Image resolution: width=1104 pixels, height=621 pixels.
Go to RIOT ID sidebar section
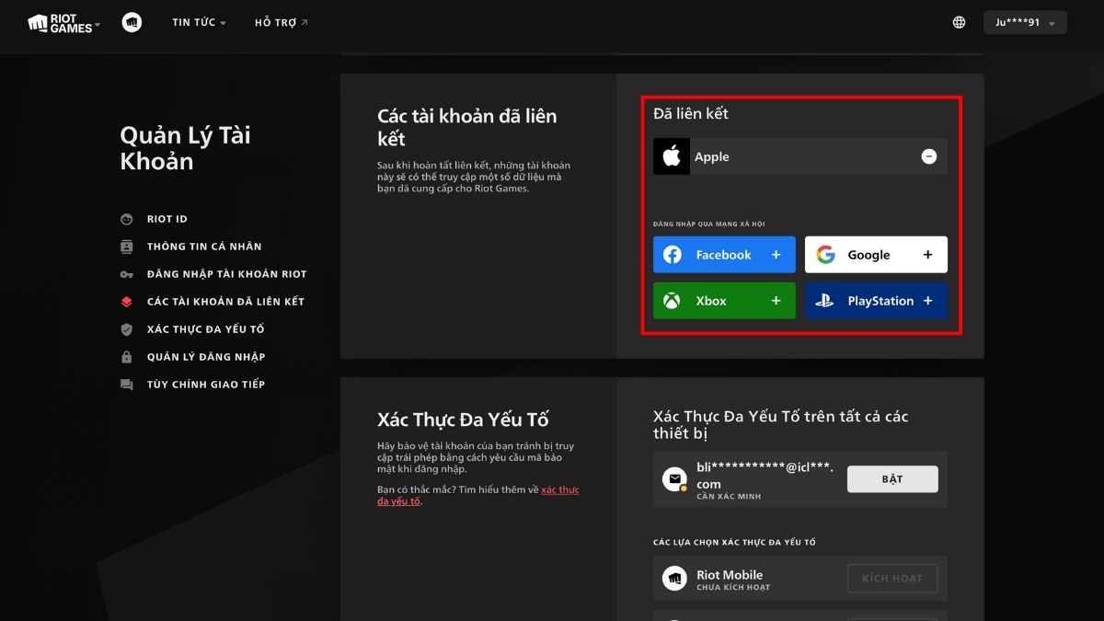(x=167, y=219)
